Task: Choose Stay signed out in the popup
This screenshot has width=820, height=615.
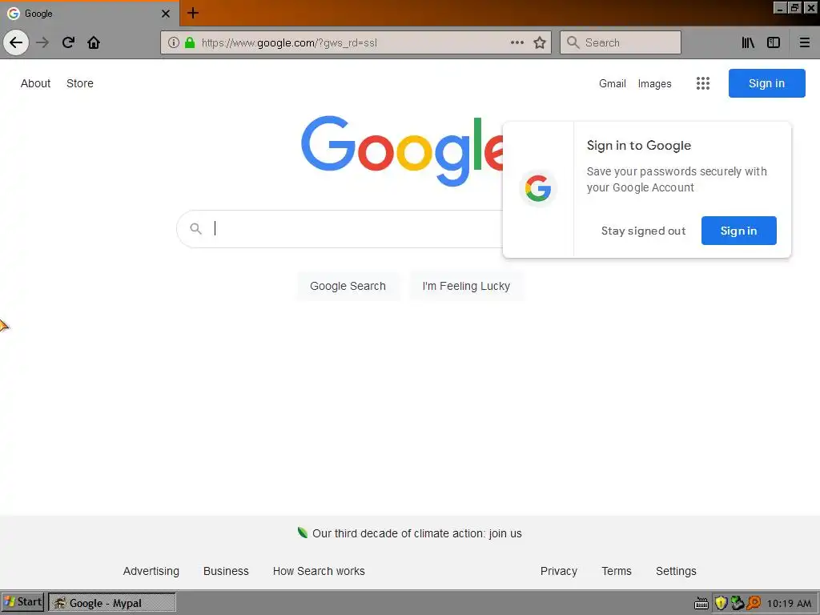Action: (x=643, y=231)
